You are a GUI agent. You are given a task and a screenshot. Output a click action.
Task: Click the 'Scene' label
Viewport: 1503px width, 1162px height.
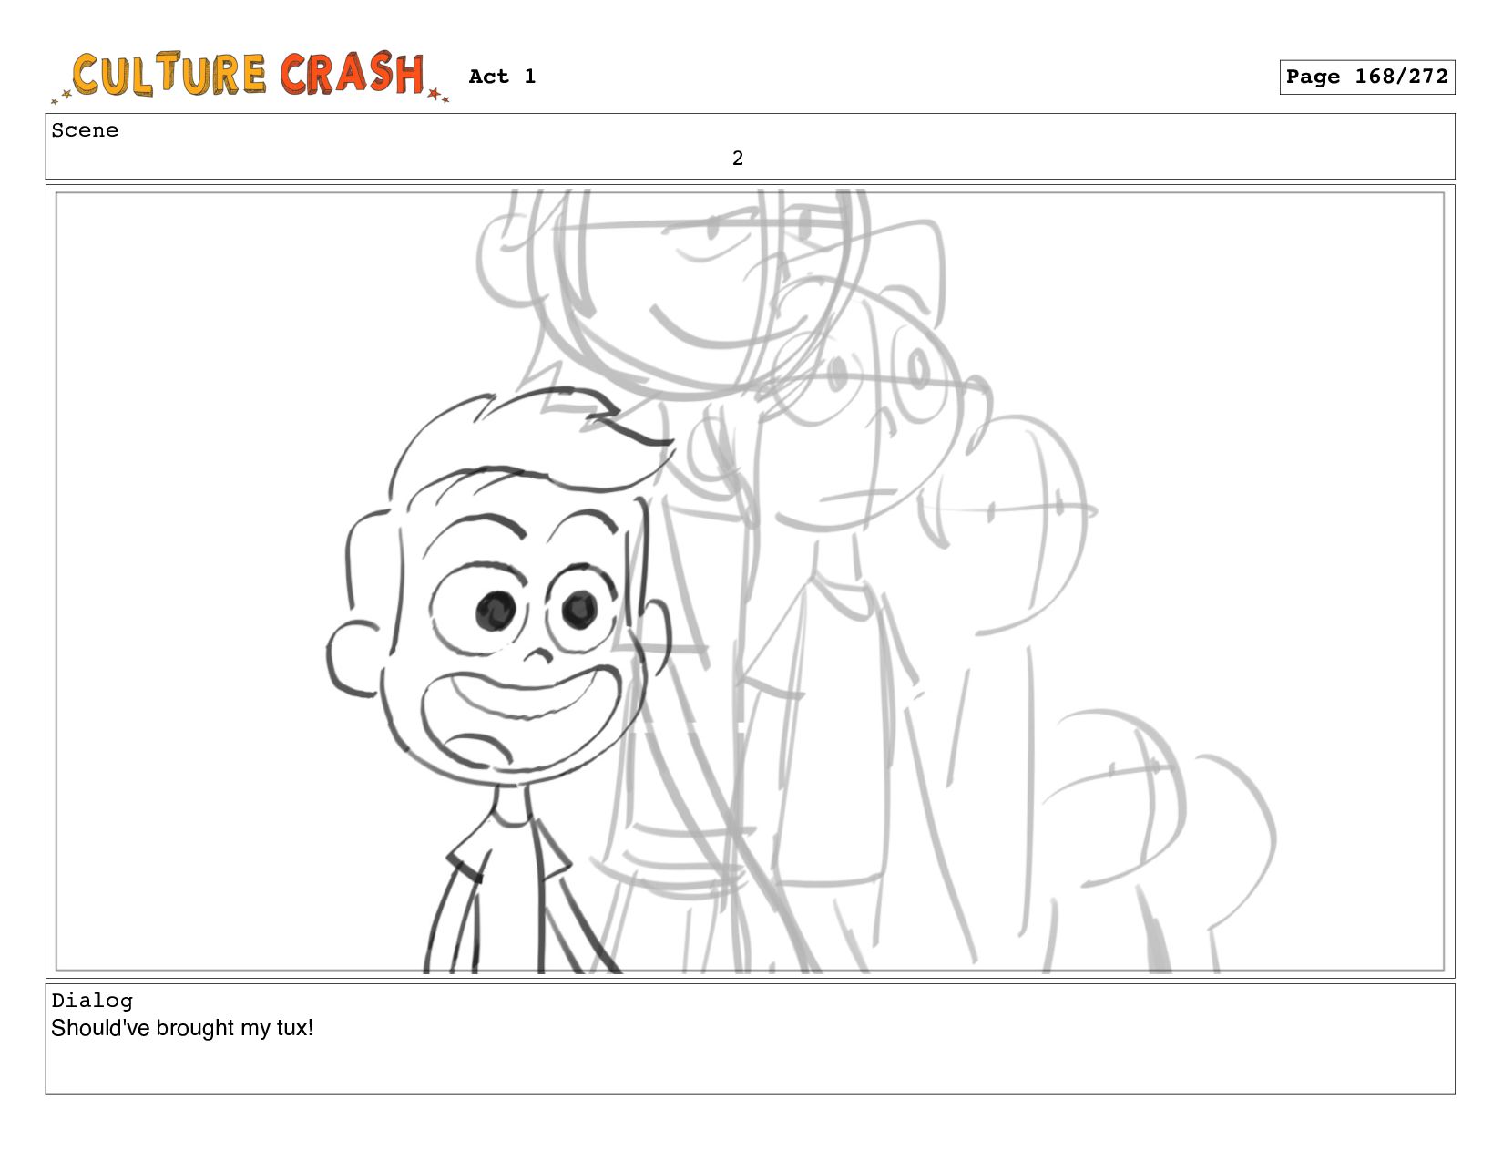(85, 130)
